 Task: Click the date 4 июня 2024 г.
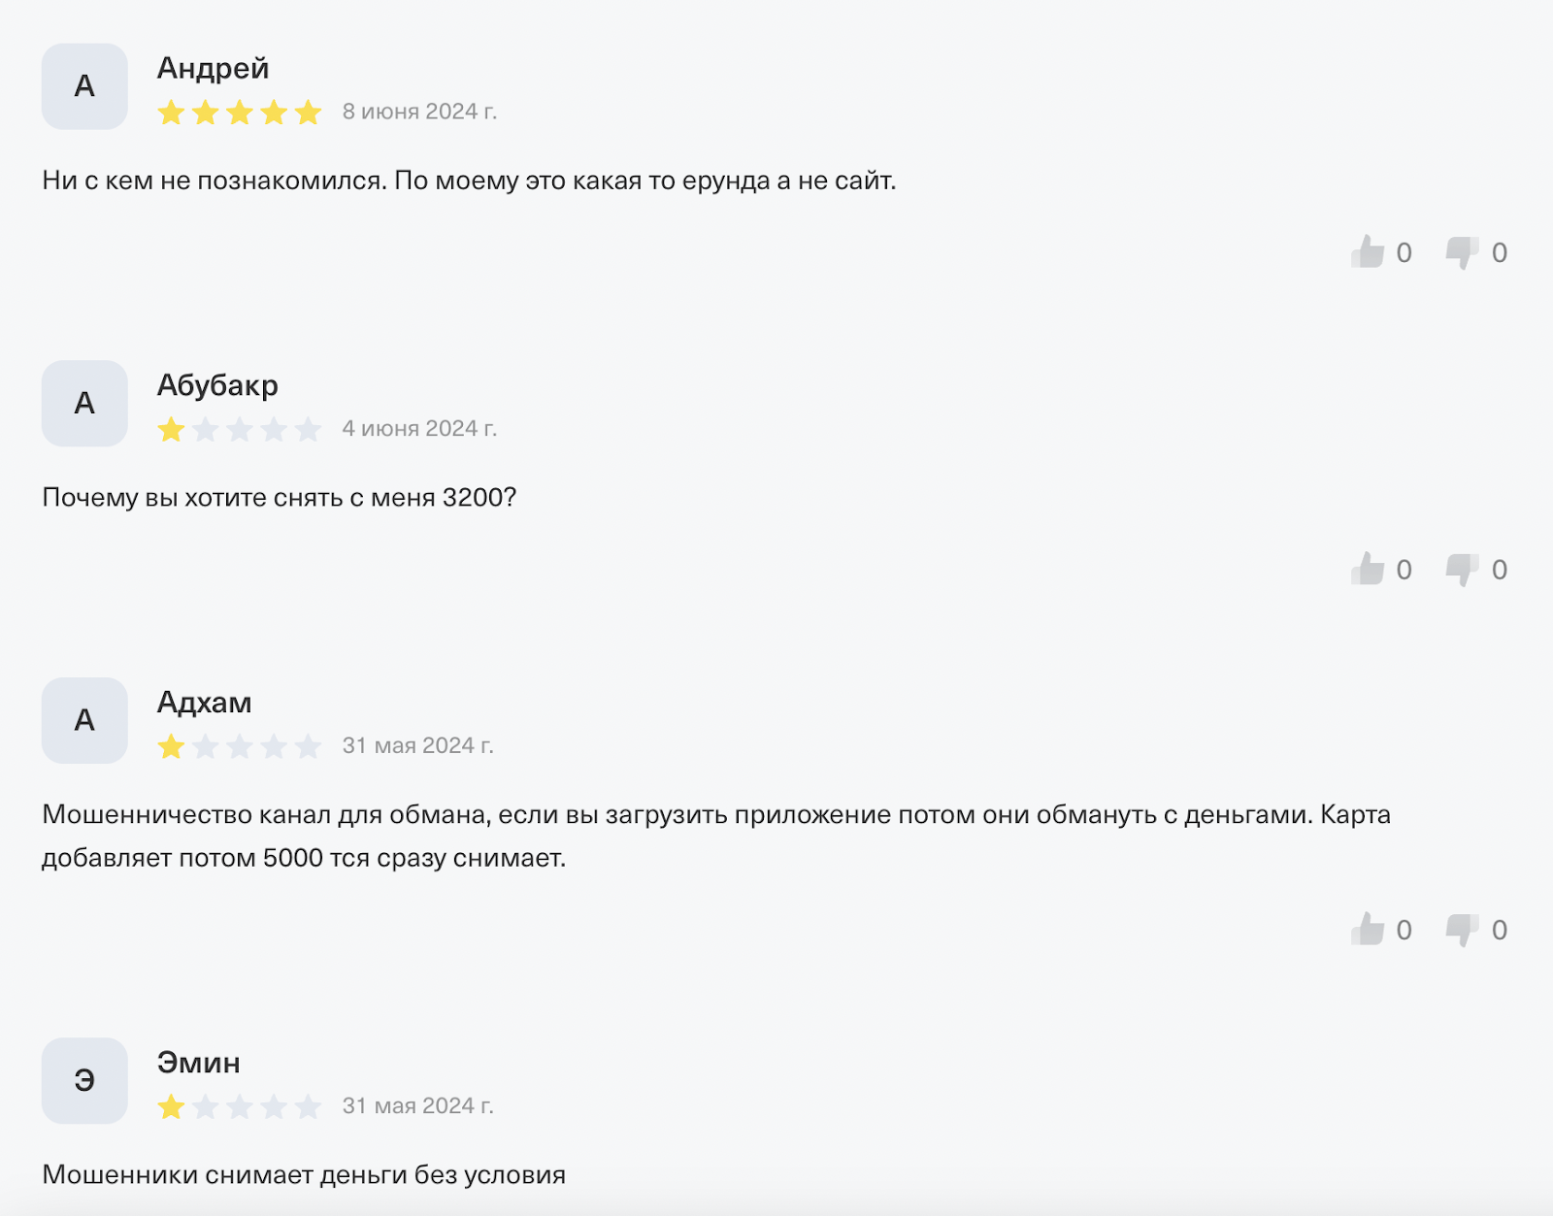tap(419, 429)
